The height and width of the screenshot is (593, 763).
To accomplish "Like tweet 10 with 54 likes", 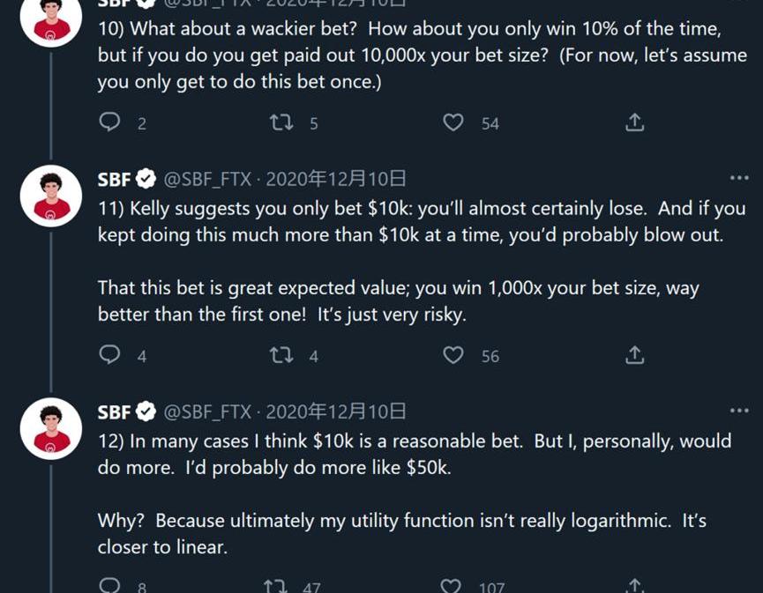I will coord(453,122).
